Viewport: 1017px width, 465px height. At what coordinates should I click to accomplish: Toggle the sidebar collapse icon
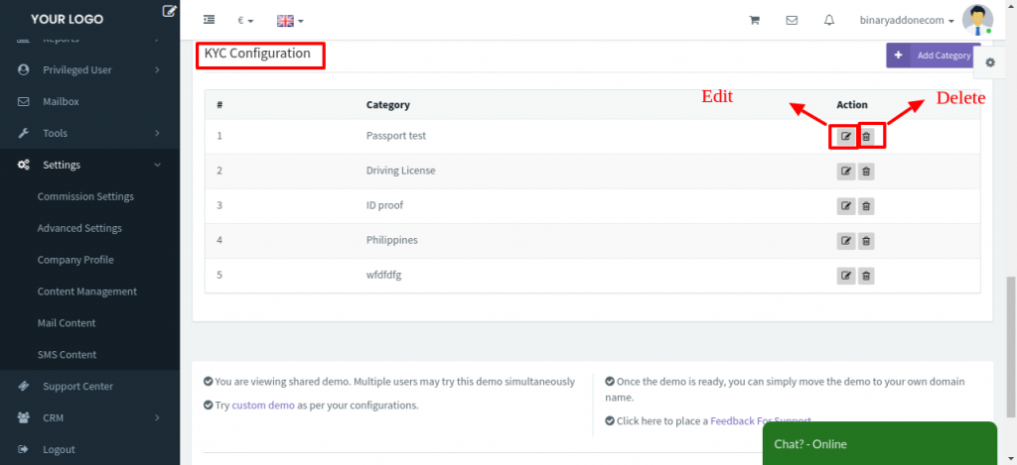coord(209,20)
